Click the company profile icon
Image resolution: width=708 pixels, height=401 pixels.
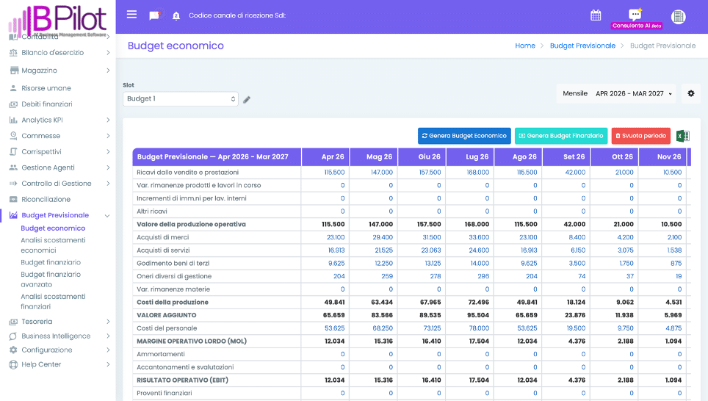pos(678,16)
